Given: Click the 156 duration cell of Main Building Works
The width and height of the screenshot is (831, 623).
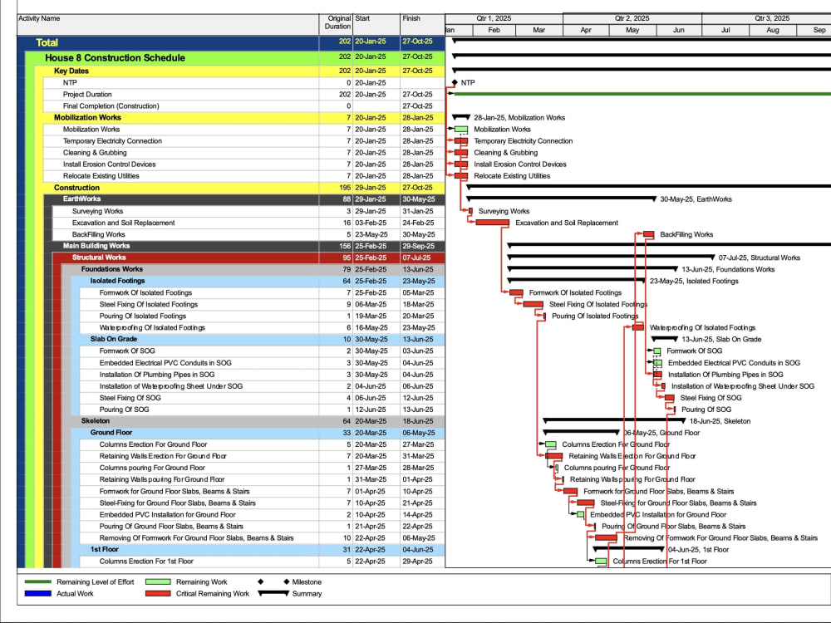Looking at the screenshot, I should [x=336, y=246].
